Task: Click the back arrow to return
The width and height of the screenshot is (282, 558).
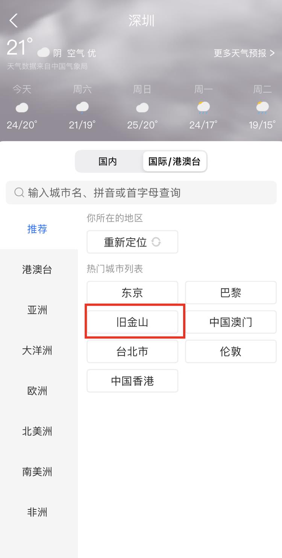Action: point(14,21)
